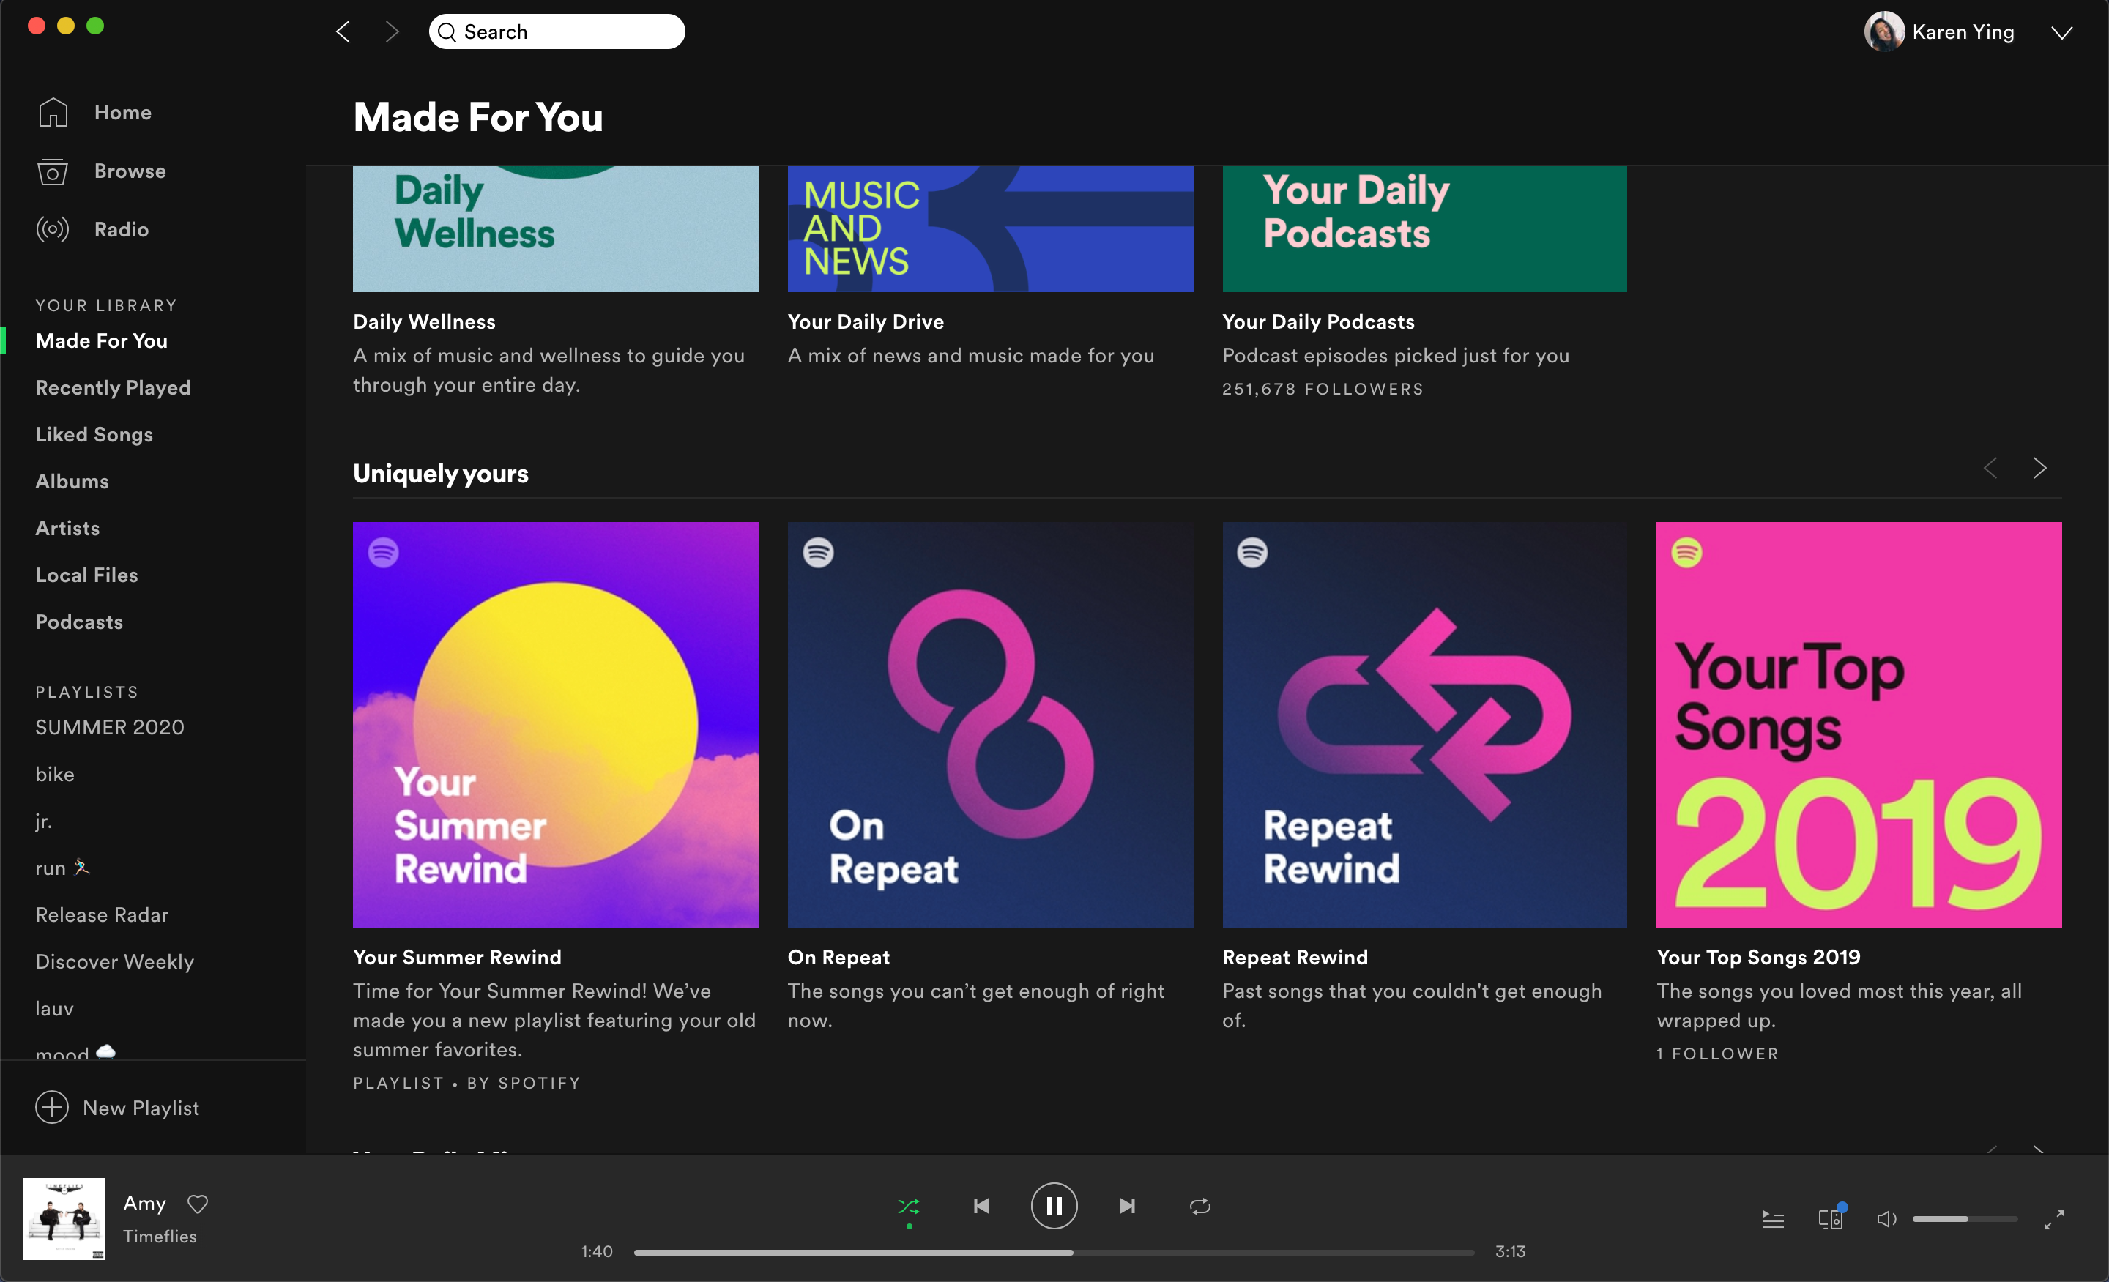Enable repeat mode
This screenshot has height=1282, width=2109.
(x=1200, y=1206)
